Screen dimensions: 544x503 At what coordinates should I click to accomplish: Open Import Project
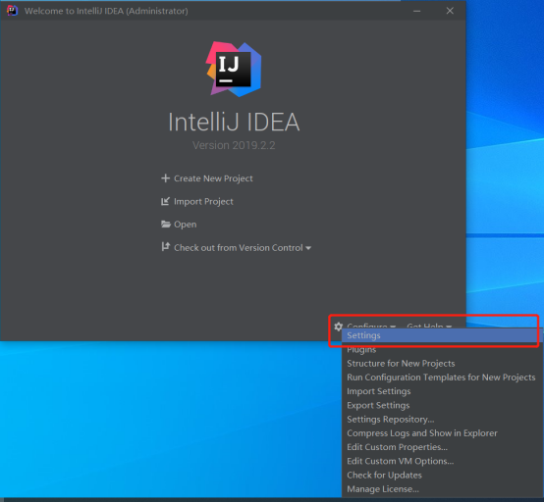(203, 202)
